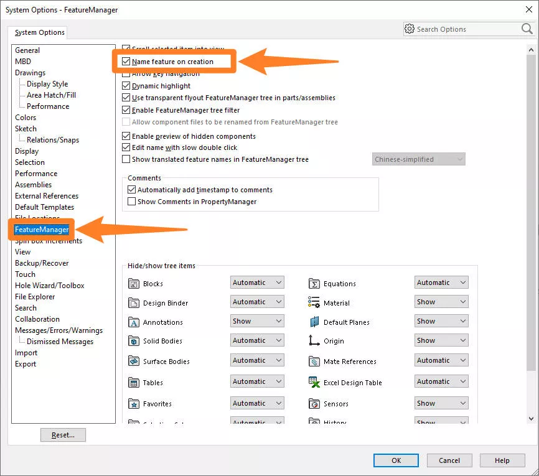Select Hole Wizard/Toolbox in options list
Viewport: 539px width, 476px height.
(x=50, y=286)
